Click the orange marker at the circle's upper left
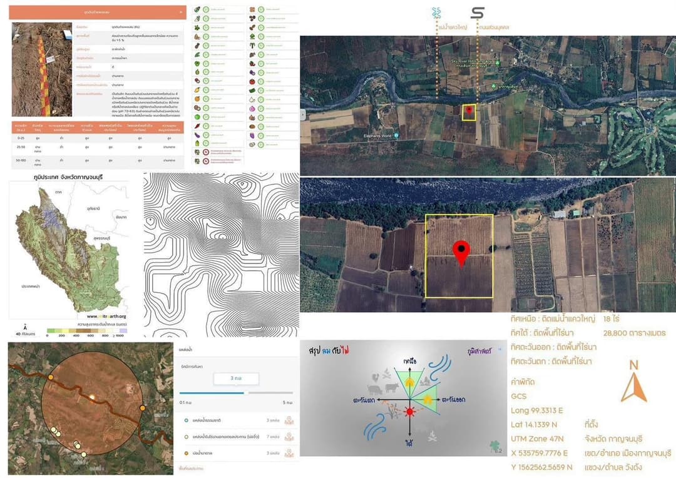Screen dimensions: 676x478 [51, 377]
